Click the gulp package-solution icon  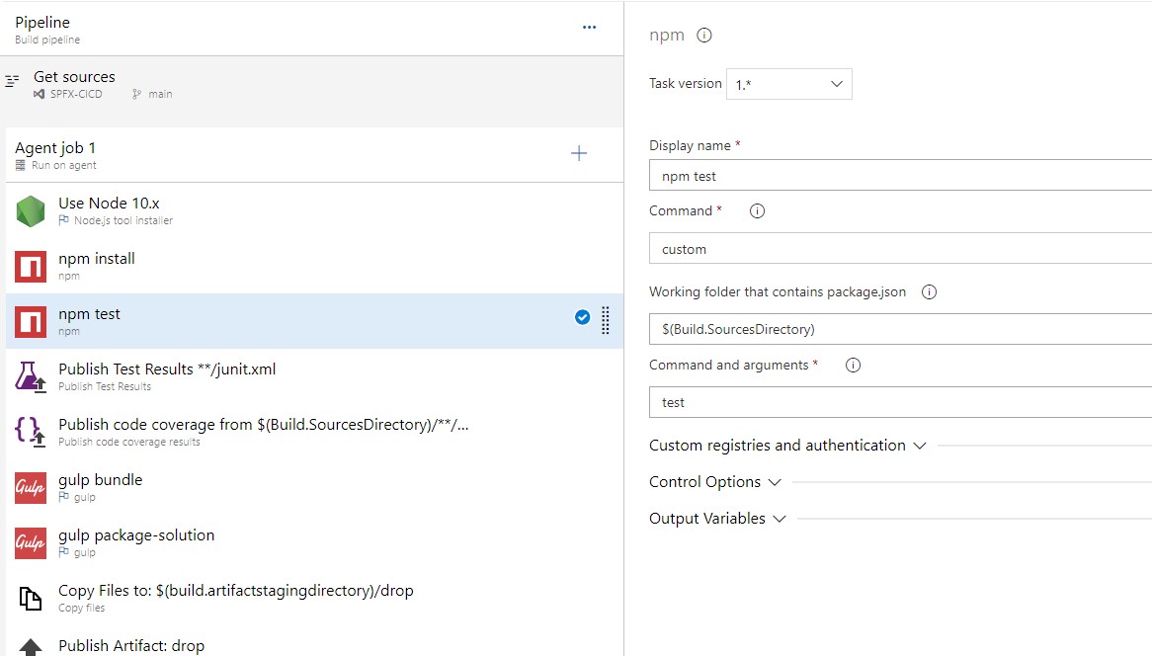click(x=31, y=543)
